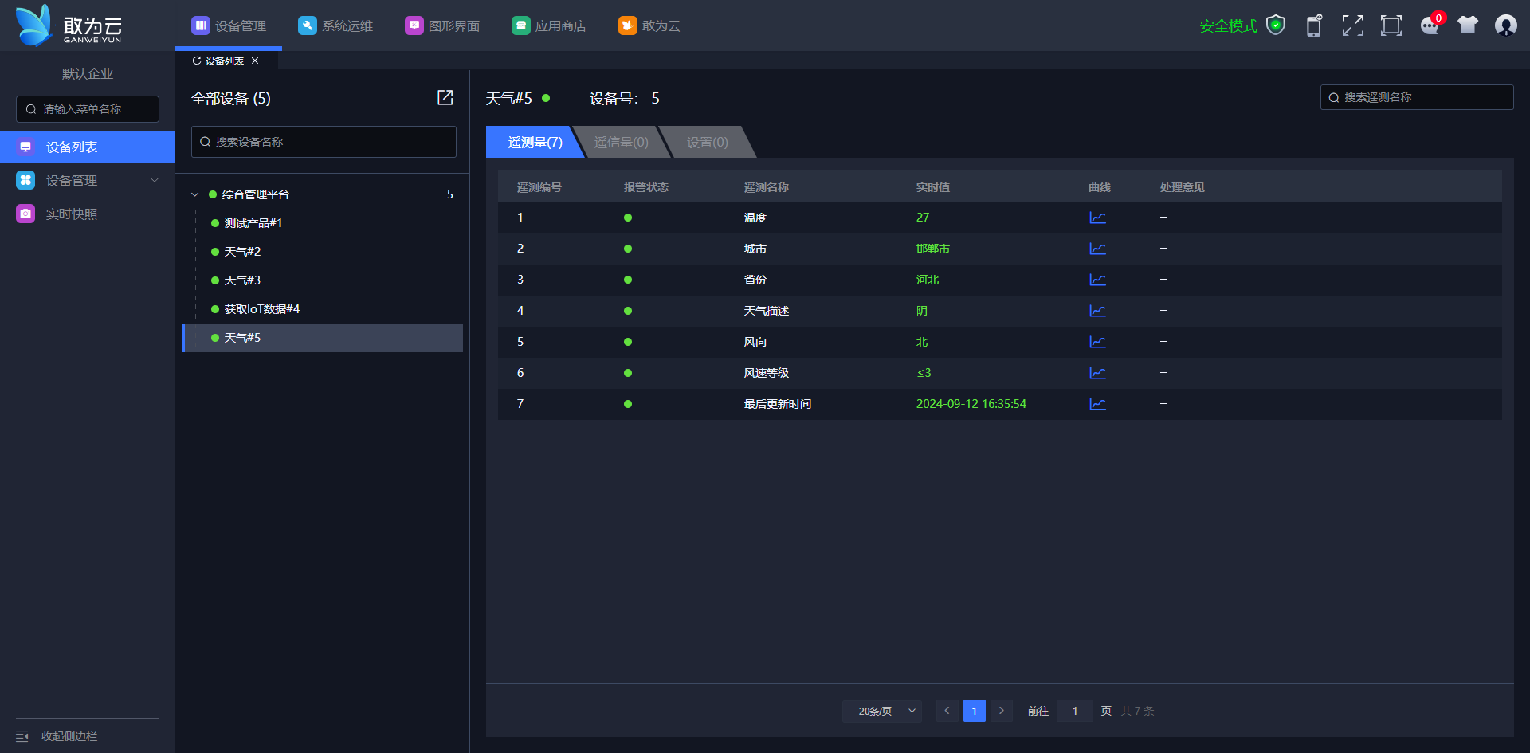Open the mobile device icon in header

coord(1314,25)
